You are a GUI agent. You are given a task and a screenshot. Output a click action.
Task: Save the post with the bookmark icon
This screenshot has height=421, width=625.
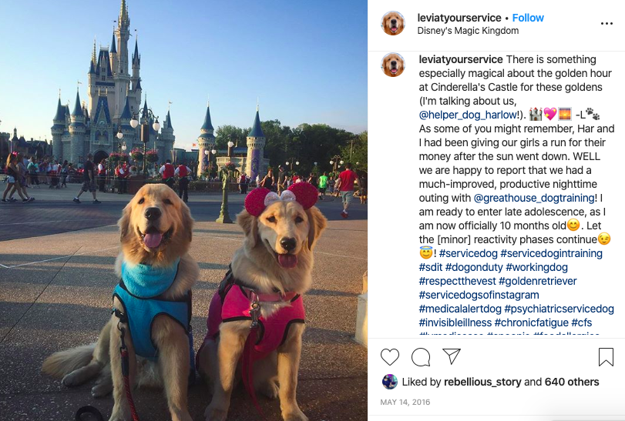[606, 357]
